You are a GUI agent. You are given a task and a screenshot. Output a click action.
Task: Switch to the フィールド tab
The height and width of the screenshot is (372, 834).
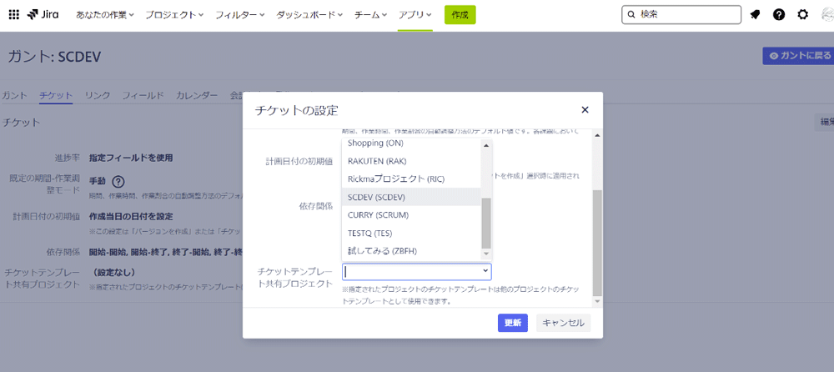[143, 95]
